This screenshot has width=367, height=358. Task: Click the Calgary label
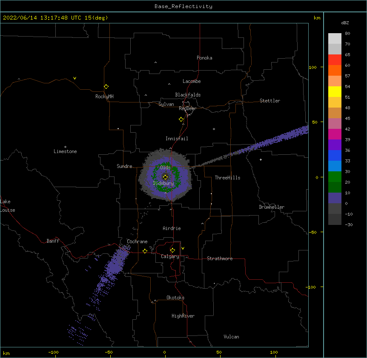(x=170, y=256)
